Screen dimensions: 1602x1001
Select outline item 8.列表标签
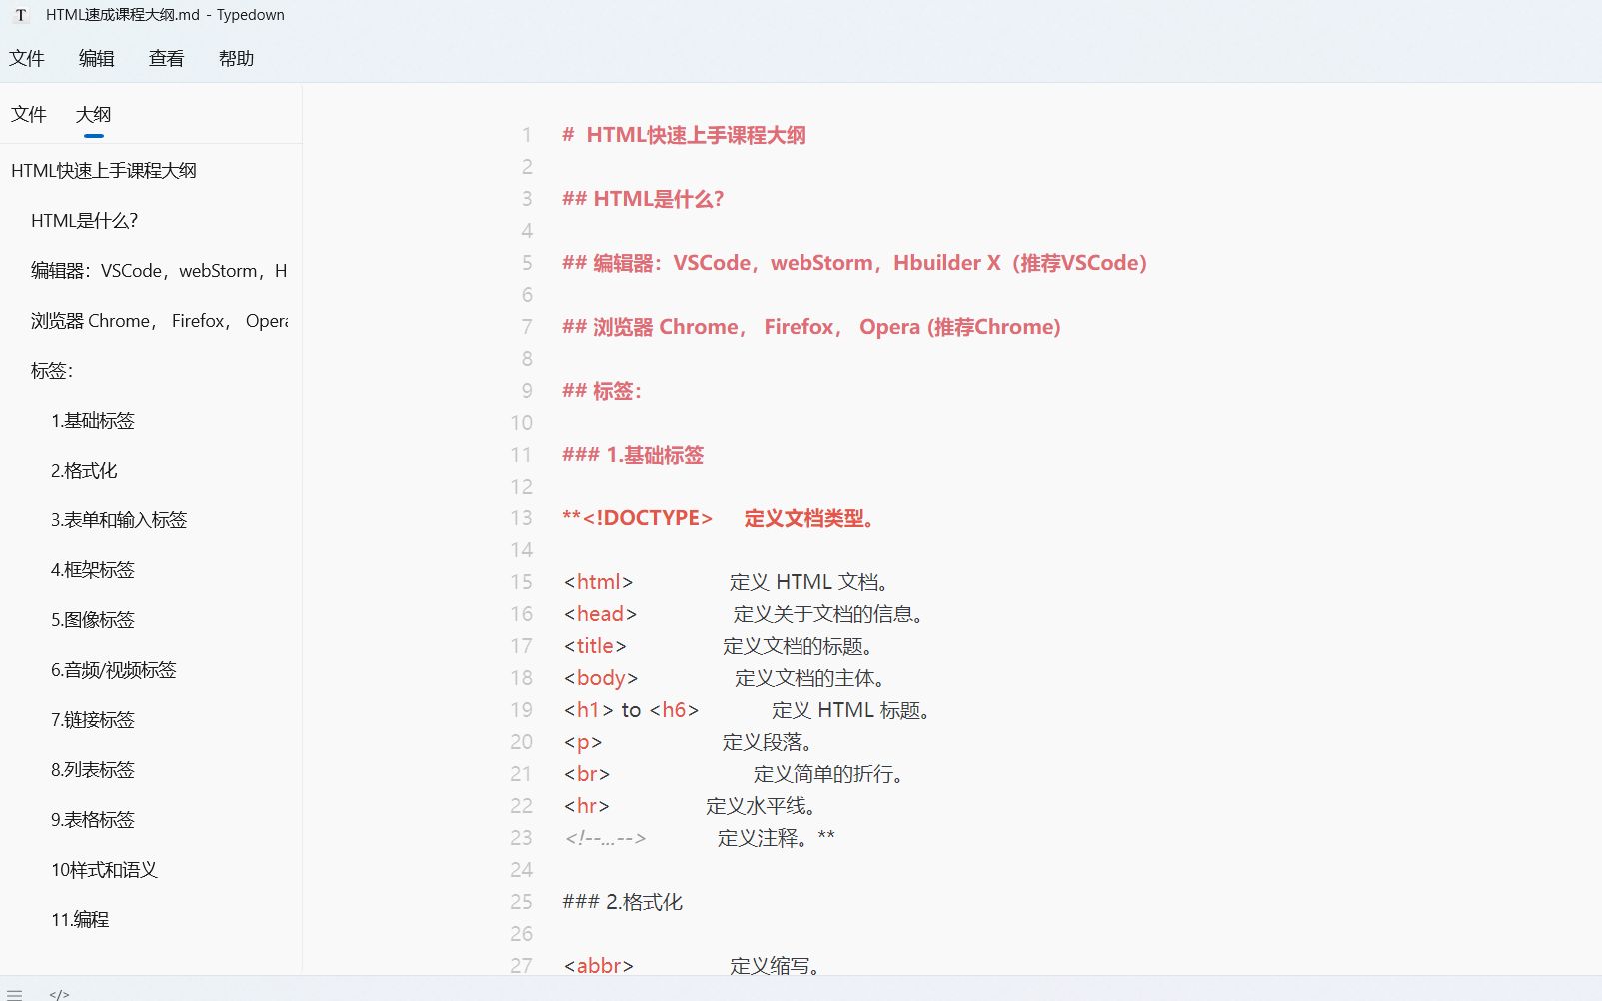click(x=93, y=770)
